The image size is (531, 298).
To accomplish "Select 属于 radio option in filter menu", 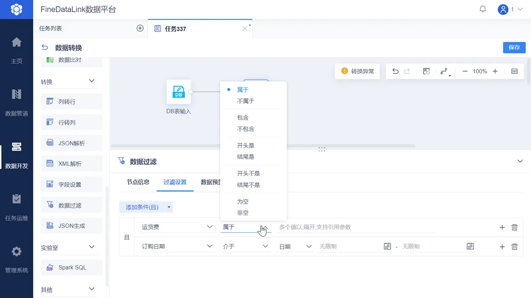I will coord(243,89).
